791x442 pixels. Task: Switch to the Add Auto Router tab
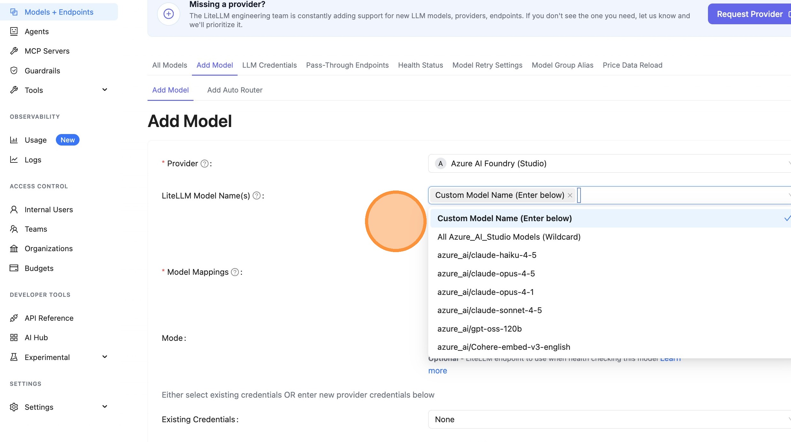(235, 90)
